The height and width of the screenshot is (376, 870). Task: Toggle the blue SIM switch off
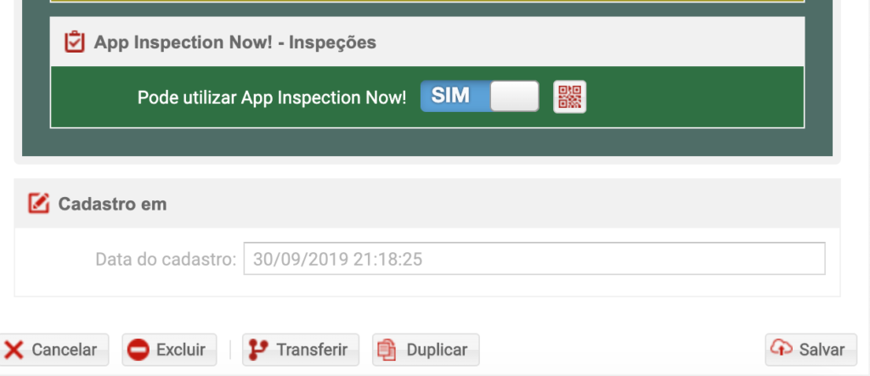(x=479, y=97)
